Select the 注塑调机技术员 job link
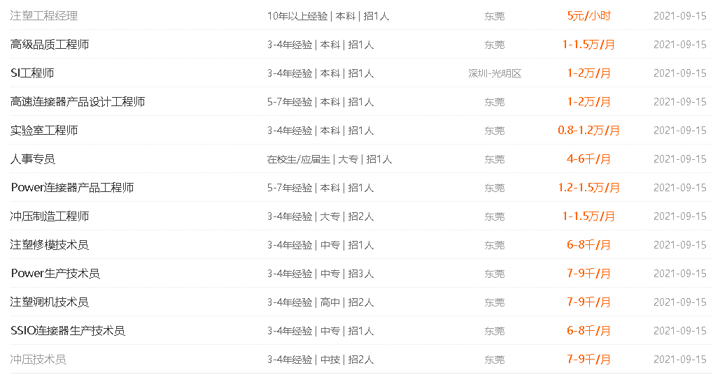Image resolution: width=720 pixels, height=377 pixels. click(x=50, y=302)
